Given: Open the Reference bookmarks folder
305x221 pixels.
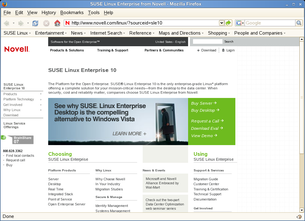Looking at the screenshot, I should coord(142,33).
